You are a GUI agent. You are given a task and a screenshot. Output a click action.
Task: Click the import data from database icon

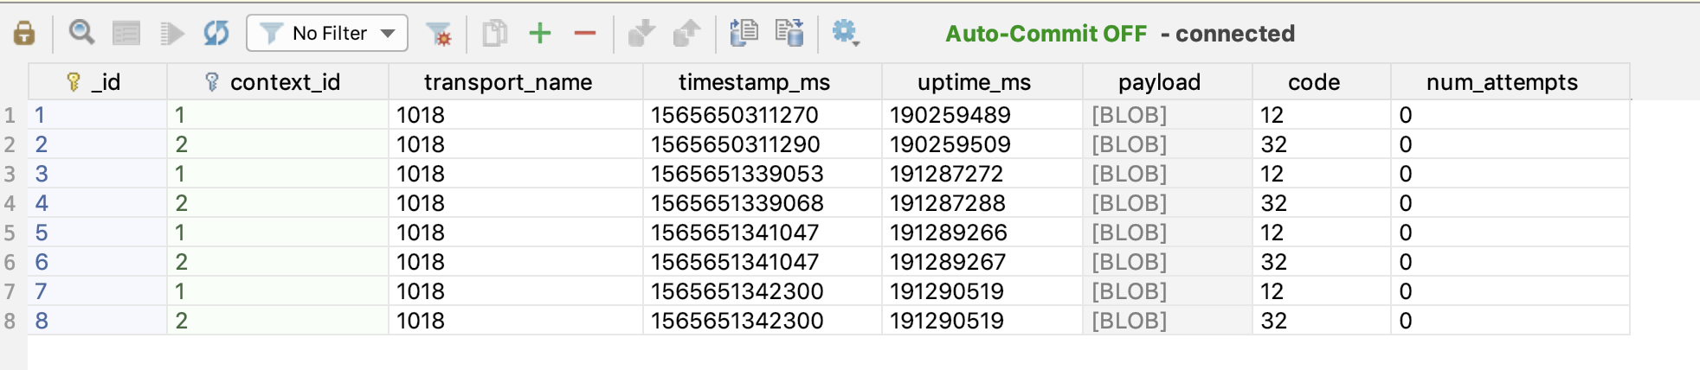(743, 33)
